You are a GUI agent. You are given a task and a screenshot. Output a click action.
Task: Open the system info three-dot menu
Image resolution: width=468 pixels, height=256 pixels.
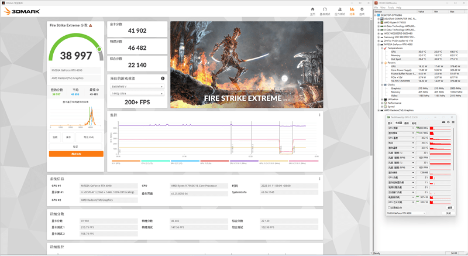tap(319, 179)
